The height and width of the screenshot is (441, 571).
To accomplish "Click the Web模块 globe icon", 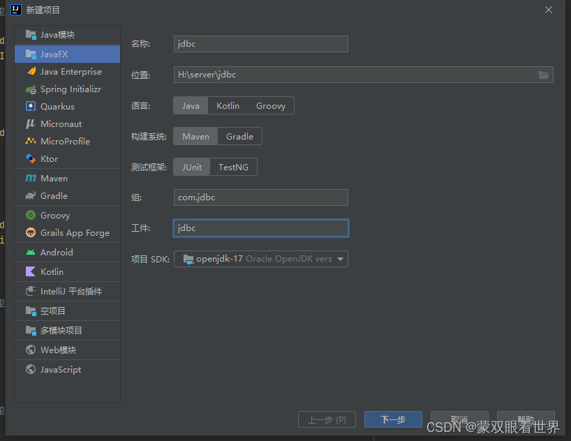I will click(31, 350).
